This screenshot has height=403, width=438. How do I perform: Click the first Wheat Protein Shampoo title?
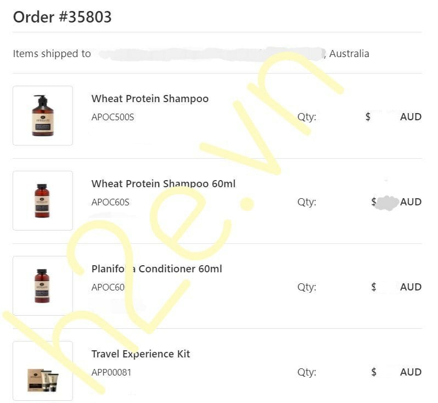[150, 99]
